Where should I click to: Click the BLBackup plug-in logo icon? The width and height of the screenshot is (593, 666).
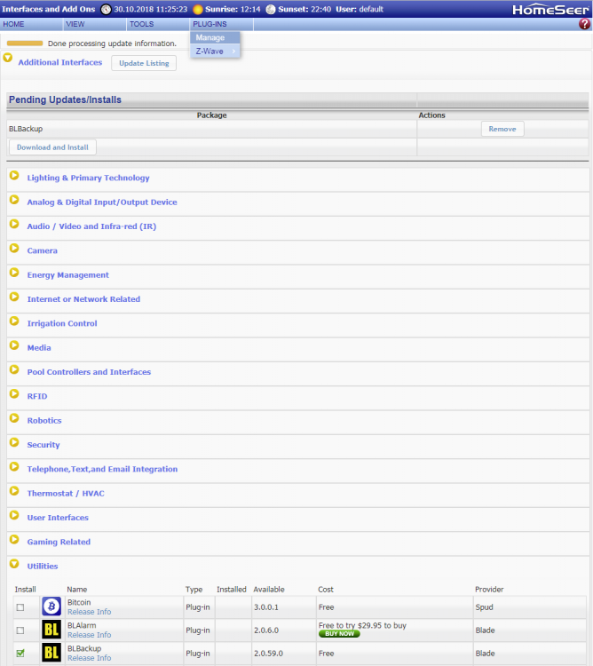[51, 654]
